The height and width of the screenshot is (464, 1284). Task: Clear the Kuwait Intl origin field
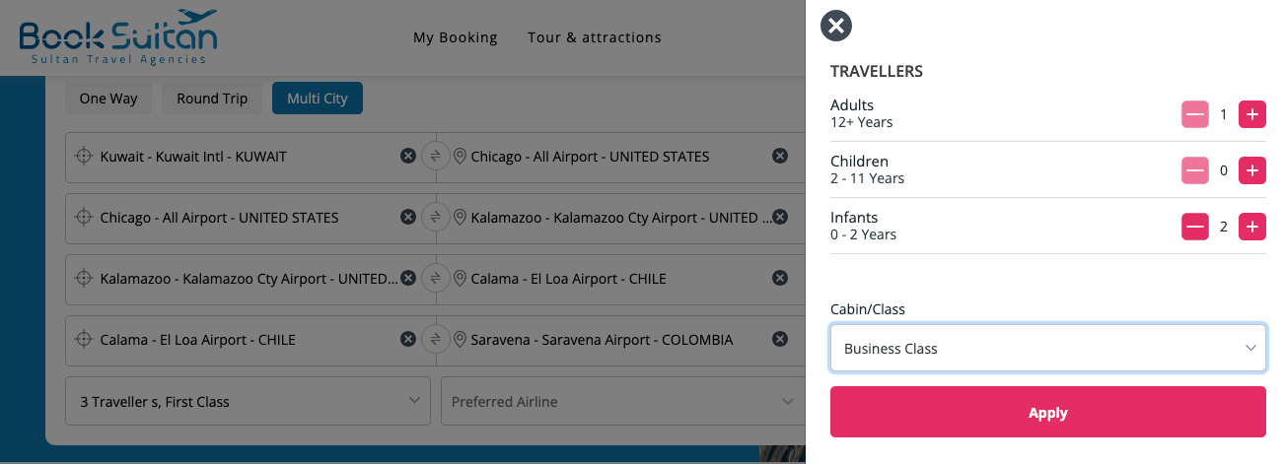(407, 156)
